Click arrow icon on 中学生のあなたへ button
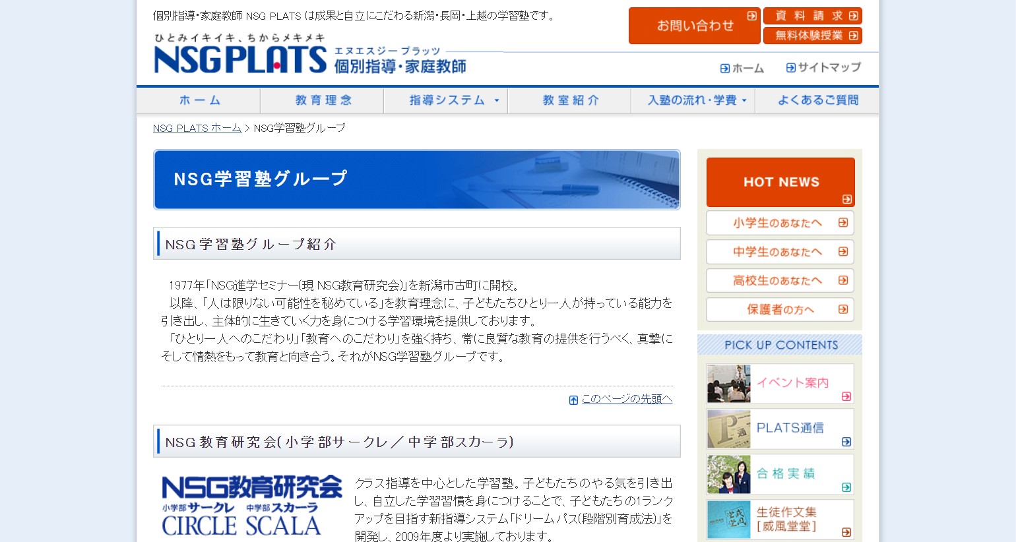 tap(843, 251)
